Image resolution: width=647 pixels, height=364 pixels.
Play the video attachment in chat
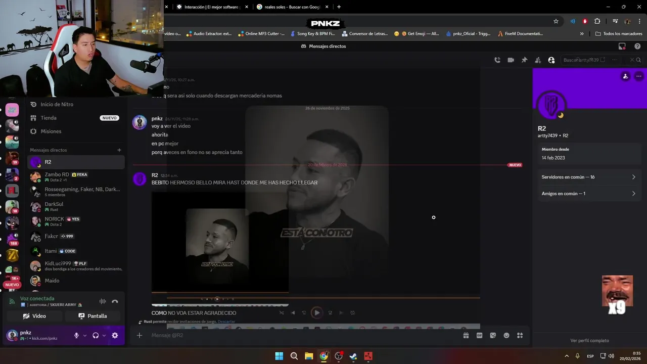tap(217, 299)
